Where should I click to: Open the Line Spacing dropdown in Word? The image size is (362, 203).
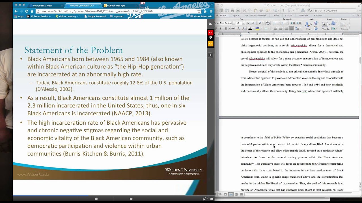pyautogui.click(x=298, y=28)
